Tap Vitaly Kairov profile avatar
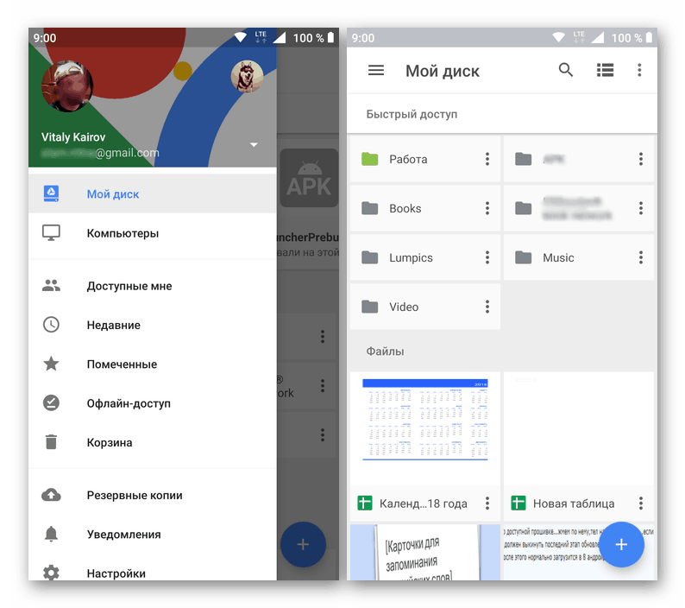The width and height of the screenshot is (685, 608). (x=67, y=85)
